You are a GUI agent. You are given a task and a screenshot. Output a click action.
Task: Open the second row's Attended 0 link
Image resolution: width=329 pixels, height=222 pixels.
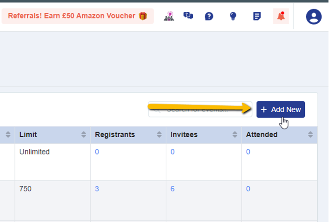click(248, 189)
